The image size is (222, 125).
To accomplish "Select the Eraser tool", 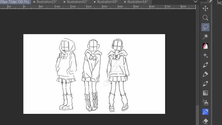I will click(205, 121).
